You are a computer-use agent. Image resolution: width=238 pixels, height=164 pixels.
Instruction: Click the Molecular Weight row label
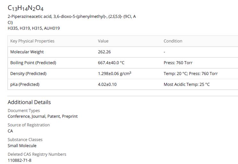pos(27,52)
